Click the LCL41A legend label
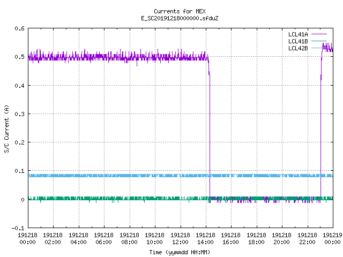The height and width of the screenshot is (257, 343). click(298, 34)
